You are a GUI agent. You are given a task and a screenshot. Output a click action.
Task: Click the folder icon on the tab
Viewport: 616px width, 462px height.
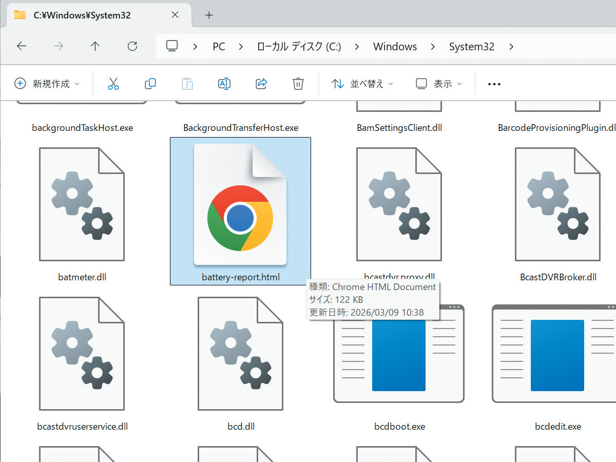(x=20, y=15)
